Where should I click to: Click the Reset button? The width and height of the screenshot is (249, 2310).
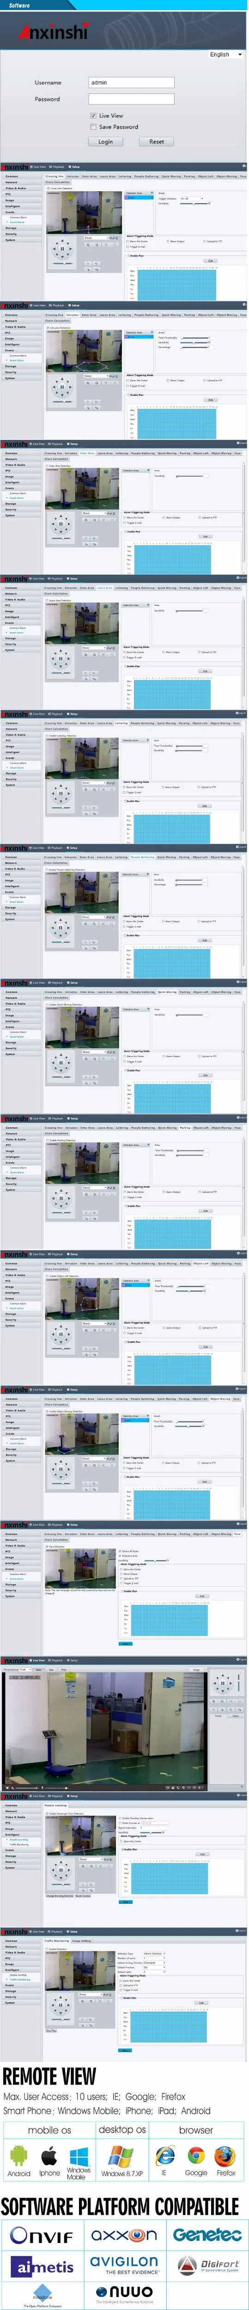pyautogui.click(x=157, y=142)
